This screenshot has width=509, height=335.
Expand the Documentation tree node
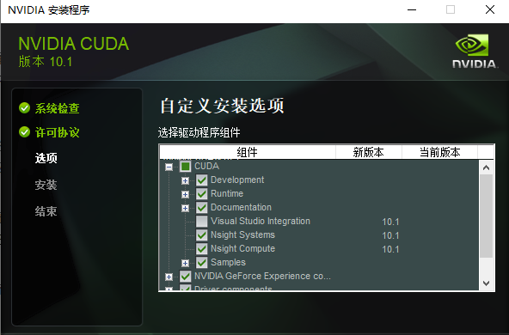tap(185, 208)
